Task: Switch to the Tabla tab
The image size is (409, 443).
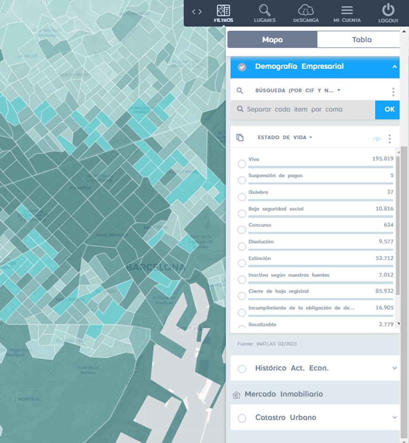Action: [362, 40]
